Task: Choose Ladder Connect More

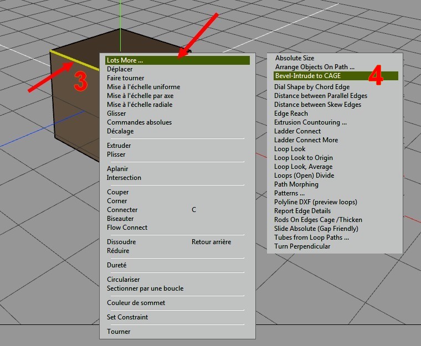Action: (306, 140)
